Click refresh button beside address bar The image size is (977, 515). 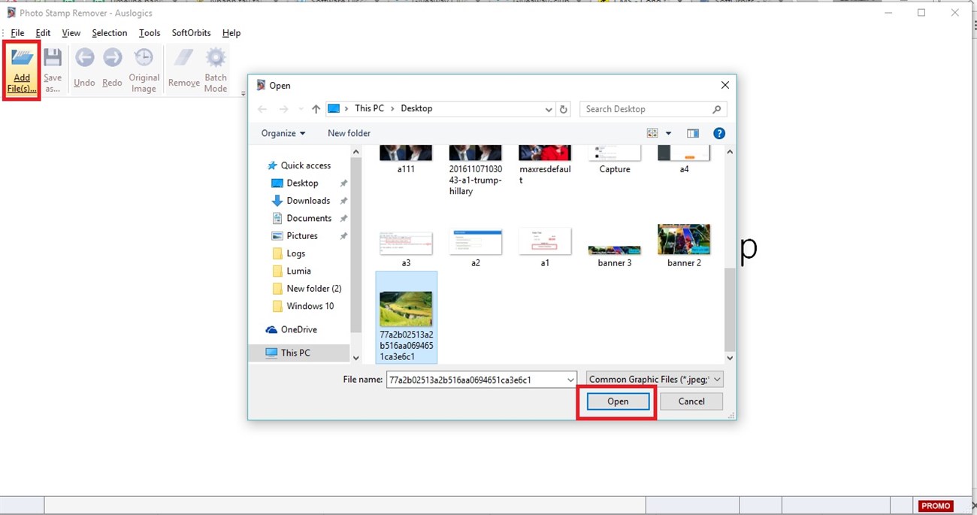point(564,109)
